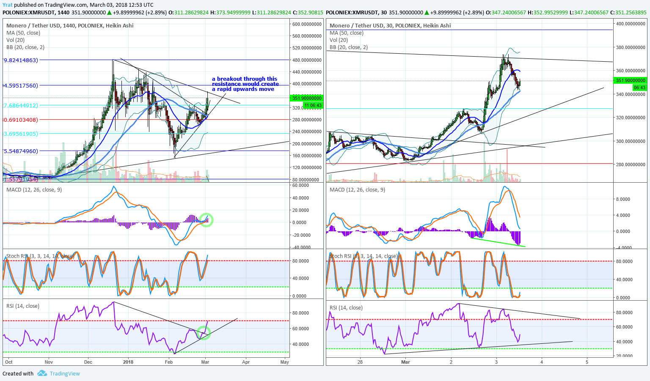Click the 11:06:43 bar countdown tag
This screenshot has height=381, width=650.
click(313, 105)
